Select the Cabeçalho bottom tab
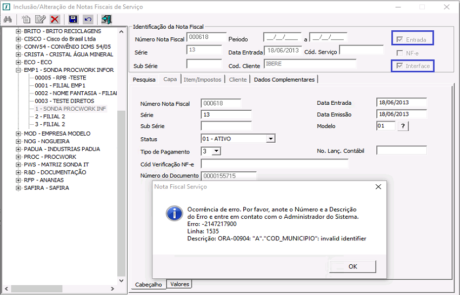 [x=149, y=284]
